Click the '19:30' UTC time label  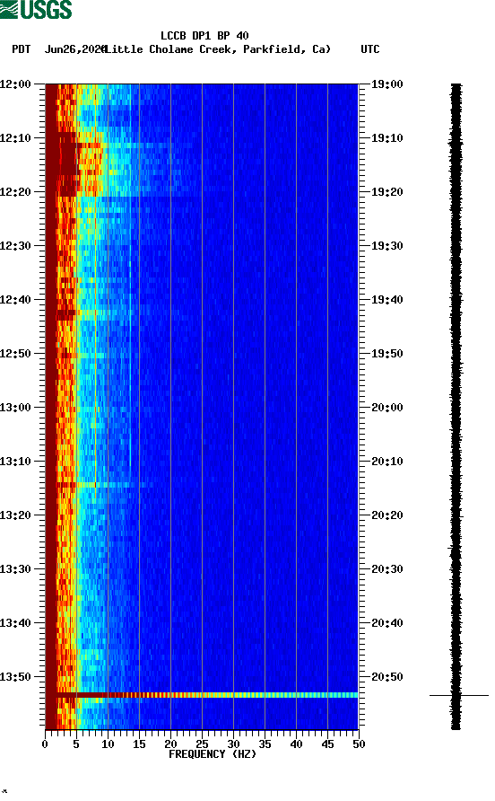pos(386,246)
